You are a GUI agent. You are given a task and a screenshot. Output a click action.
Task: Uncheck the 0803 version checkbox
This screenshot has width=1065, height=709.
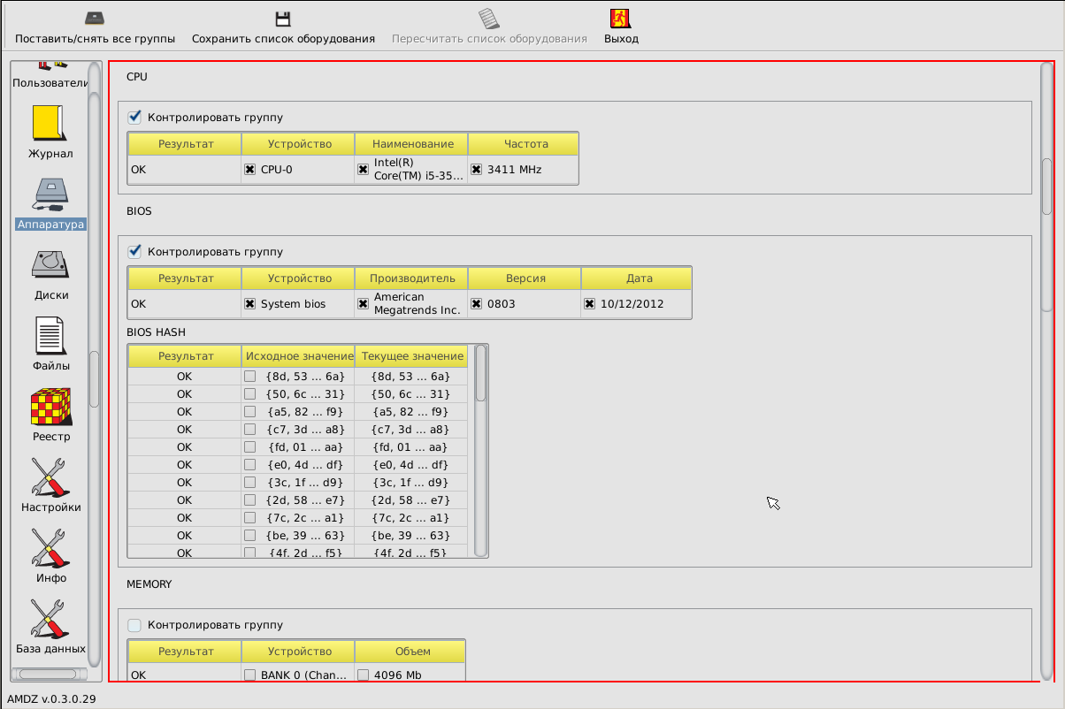(476, 303)
